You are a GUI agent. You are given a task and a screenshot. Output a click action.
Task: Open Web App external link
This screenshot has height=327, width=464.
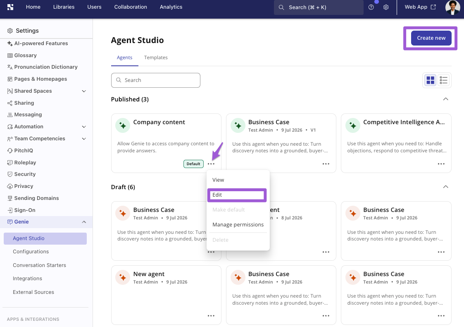tap(420, 7)
